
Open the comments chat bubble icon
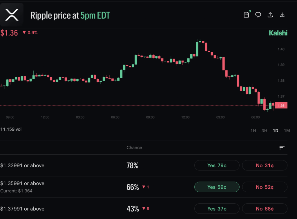click(x=258, y=14)
